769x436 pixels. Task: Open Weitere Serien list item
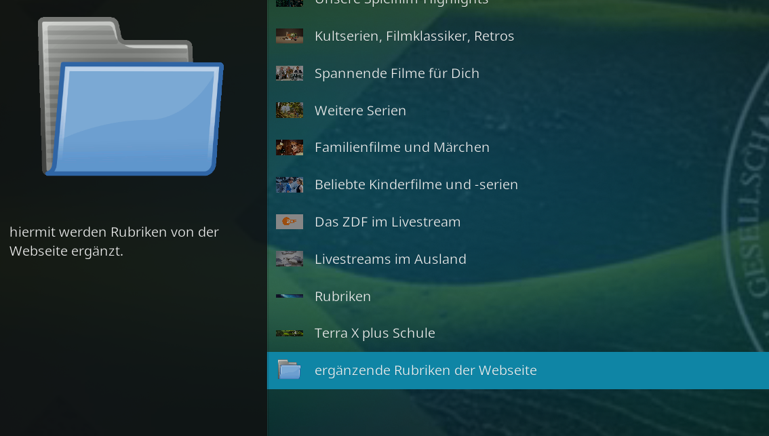pyautogui.click(x=518, y=111)
